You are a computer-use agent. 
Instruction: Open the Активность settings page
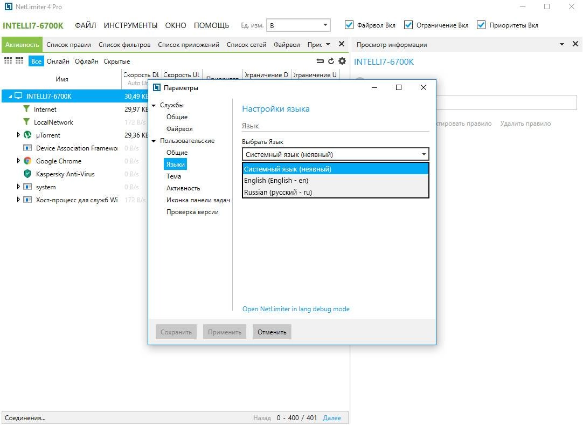[183, 188]
